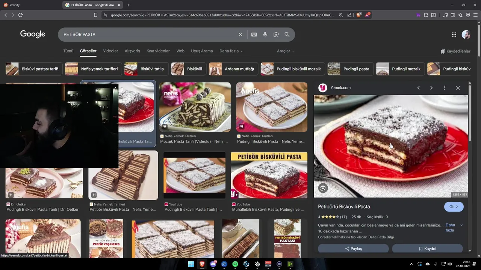Open the taskbar volume control
Viewport: 481px width, 270px height.
450,264
